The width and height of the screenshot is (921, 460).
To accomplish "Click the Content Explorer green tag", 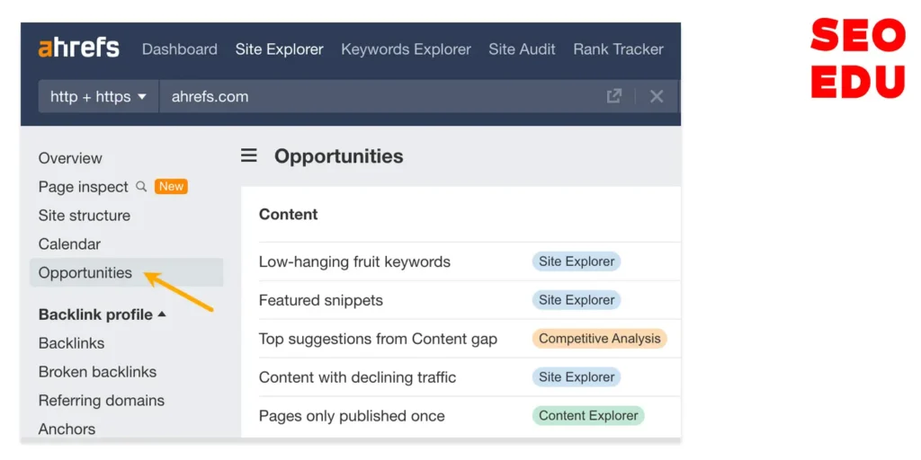I will [x=588, y=416].
